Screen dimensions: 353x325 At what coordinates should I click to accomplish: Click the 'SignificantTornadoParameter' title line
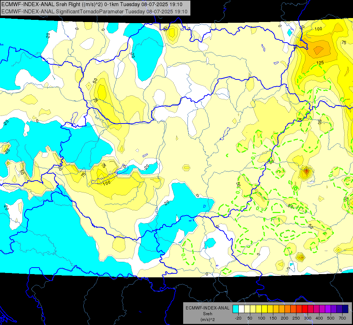(94, 12)
